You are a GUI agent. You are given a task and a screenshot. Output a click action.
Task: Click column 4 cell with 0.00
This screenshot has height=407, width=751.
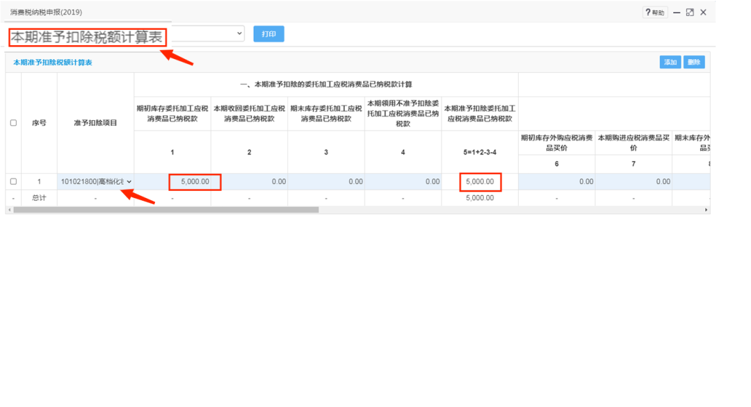pyautogui.click(x=403, y=182)
